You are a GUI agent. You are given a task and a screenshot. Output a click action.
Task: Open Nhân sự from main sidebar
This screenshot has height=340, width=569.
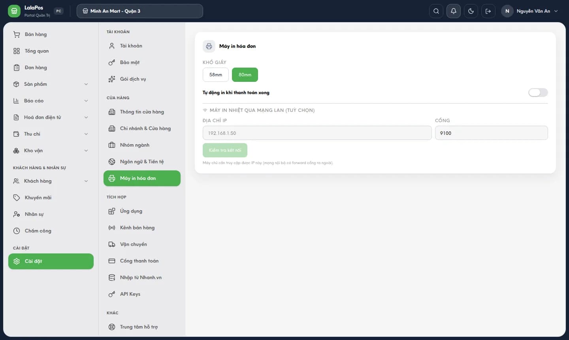[x=51, y=214]
